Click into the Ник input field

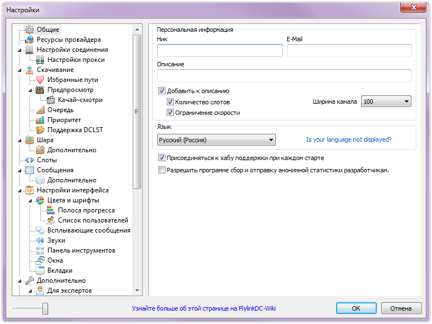coord(220,51)
